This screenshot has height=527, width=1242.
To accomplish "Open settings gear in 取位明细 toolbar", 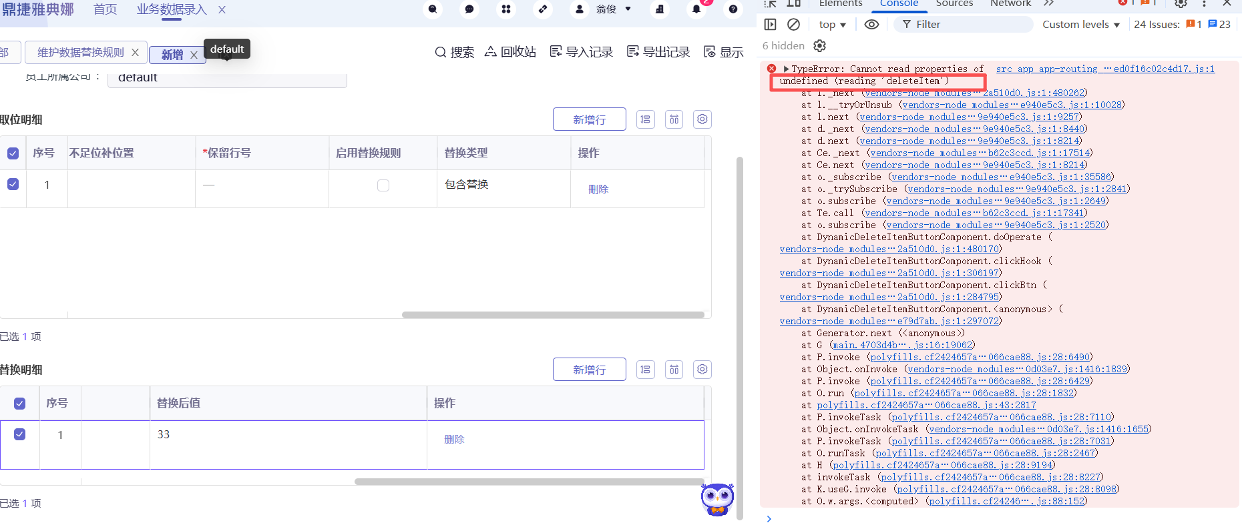I will pos(702,119).
